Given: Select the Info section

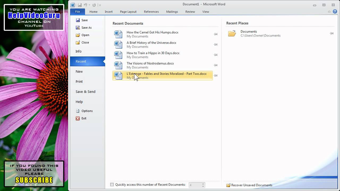Looking at the screenshot, I should 79,51.
